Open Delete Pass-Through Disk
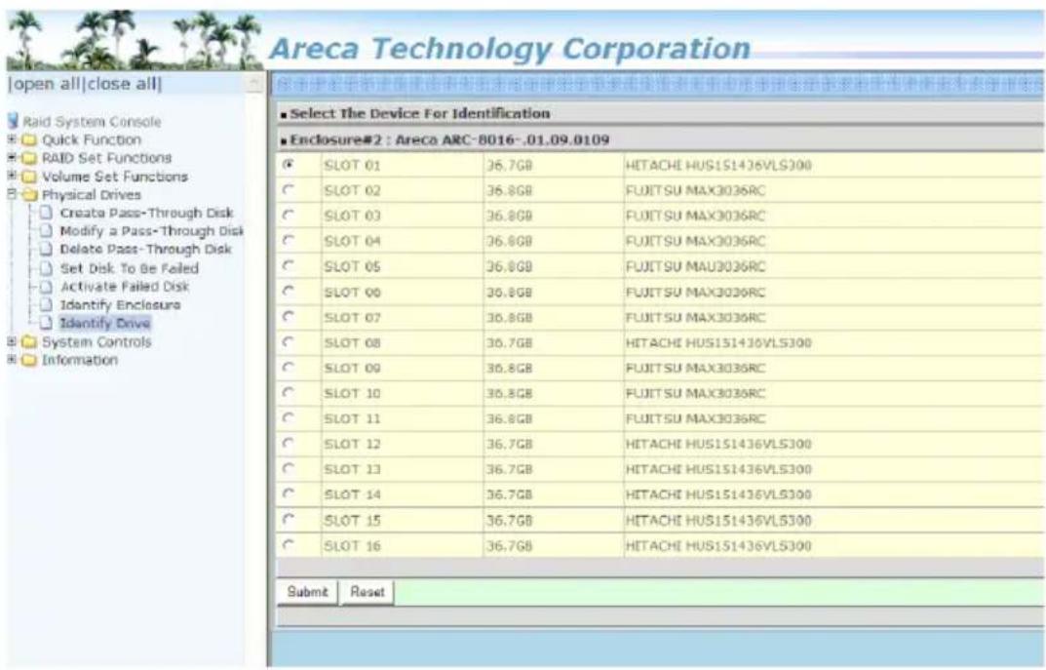This screenshot has height=670, width=1046. pyautogui.click(x=145, y=249)
